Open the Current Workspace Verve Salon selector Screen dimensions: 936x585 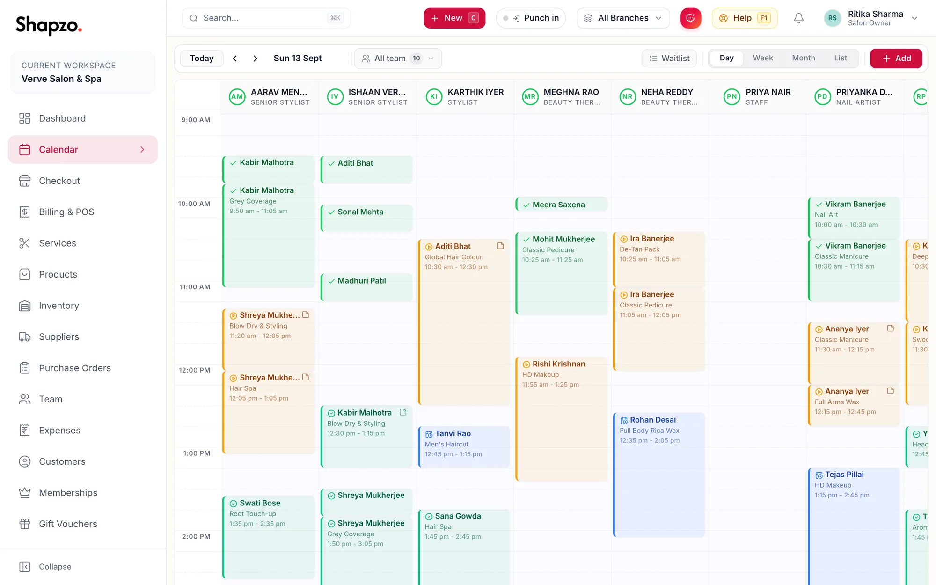click(x=83, y=73)
